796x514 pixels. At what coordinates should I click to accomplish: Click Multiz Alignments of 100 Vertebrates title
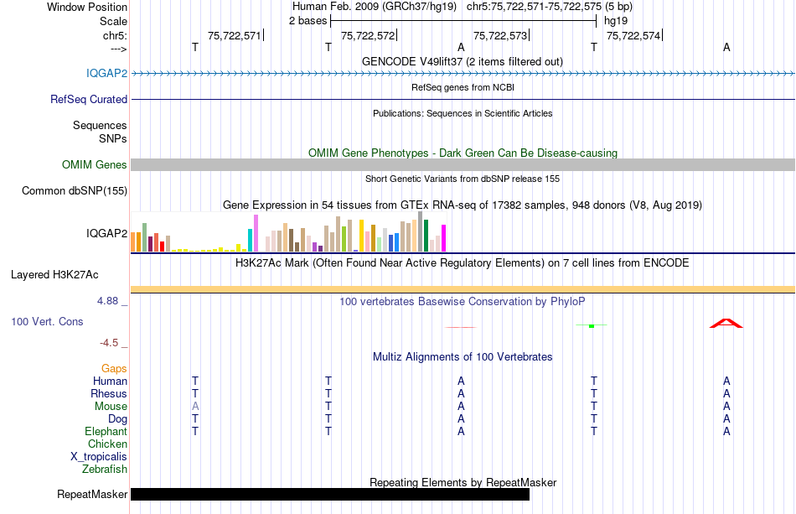tap(463, 357)
